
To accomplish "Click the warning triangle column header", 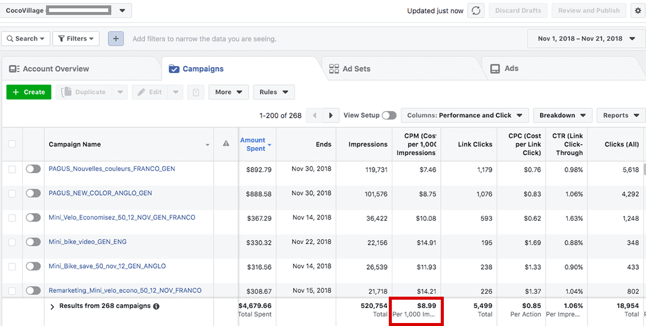I will [226, 144].
